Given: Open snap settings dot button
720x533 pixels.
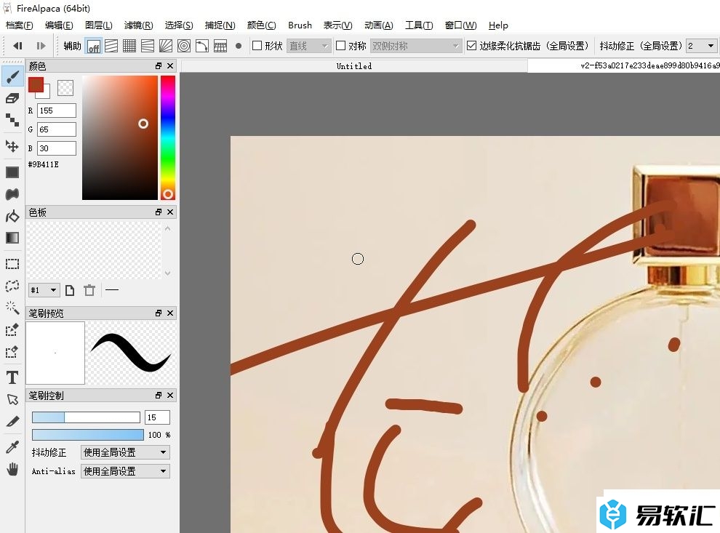Looking at the screenshot, I should 239,46.
